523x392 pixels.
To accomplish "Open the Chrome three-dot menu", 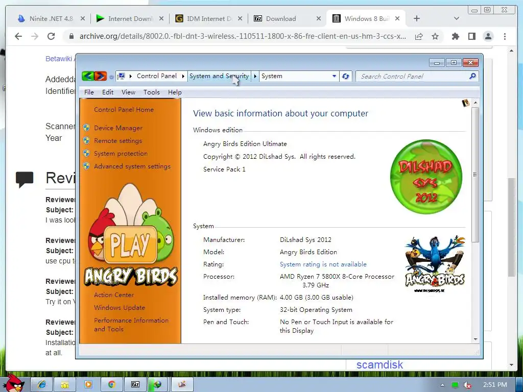I will (505, 36).
